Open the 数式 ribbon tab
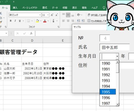 coord(45,8)
